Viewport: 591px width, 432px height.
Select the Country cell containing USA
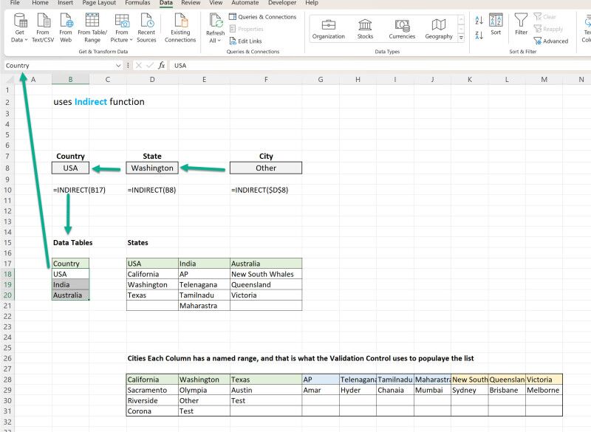[69, 167]
